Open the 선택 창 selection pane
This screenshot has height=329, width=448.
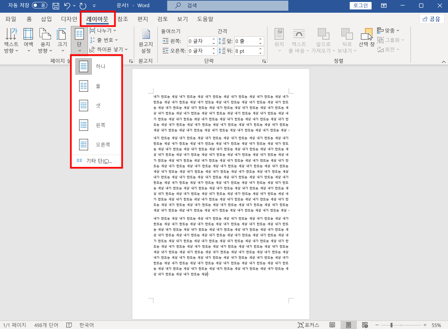pyautogui.click(x=367, y=38)
